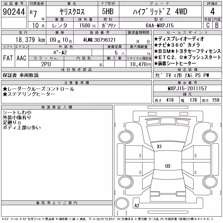223x223 pixels.
Task: Click the model code 6AA-MXPJ15
Action: pos(160,25)
